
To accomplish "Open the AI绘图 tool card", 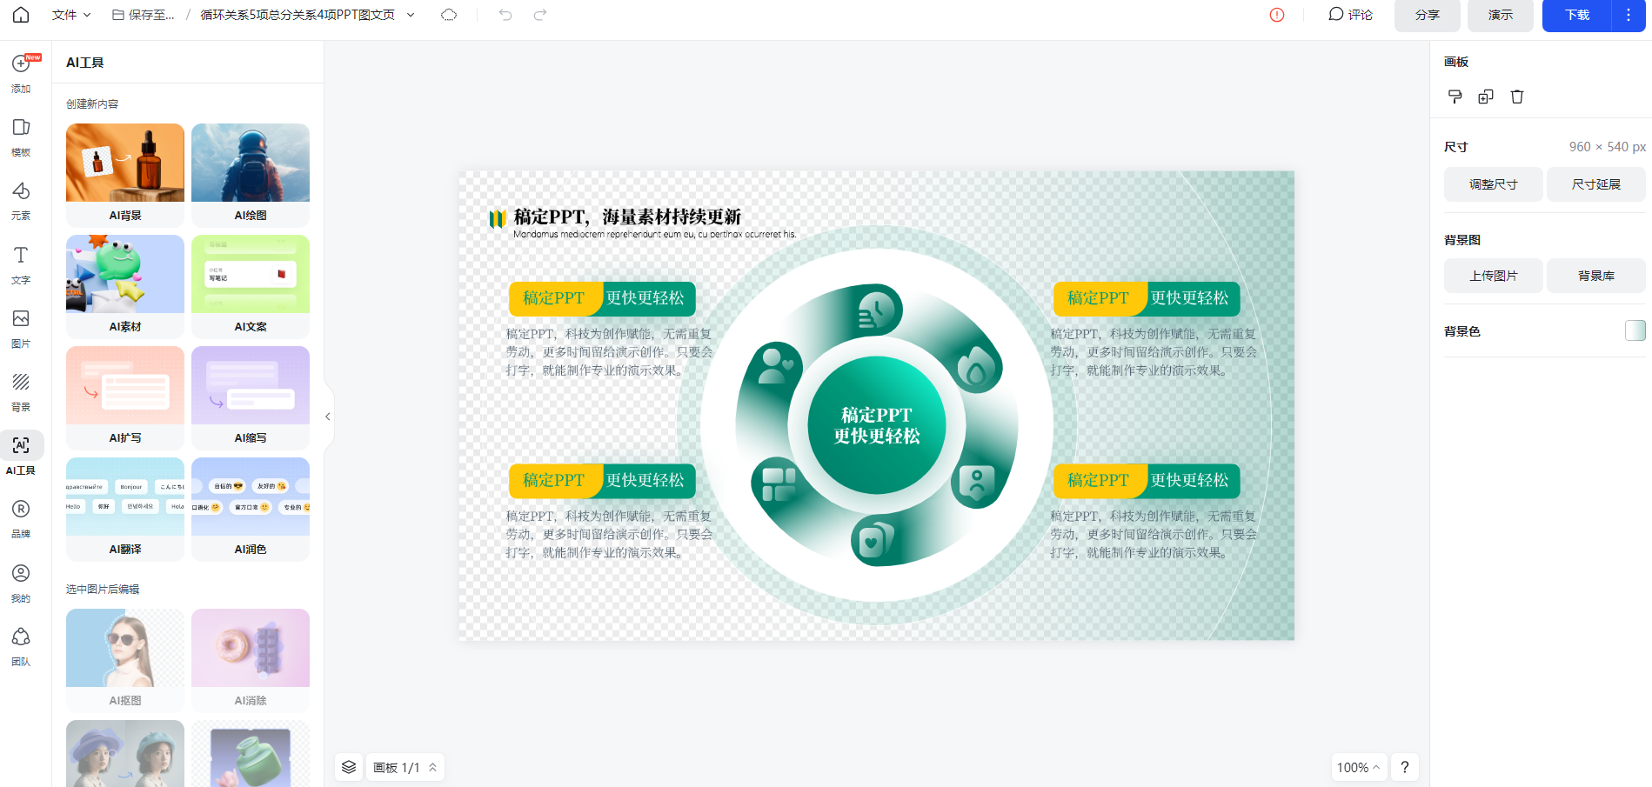I will point(251,175).
